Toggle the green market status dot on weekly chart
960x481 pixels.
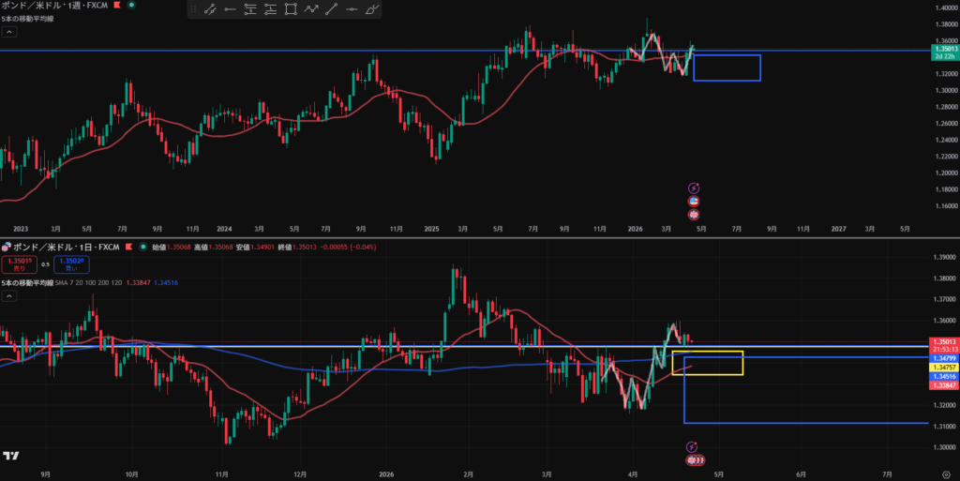click(131, 5)
